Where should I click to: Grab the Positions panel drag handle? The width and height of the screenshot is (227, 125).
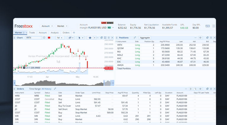pyautogui.click(x=116, y=38)
